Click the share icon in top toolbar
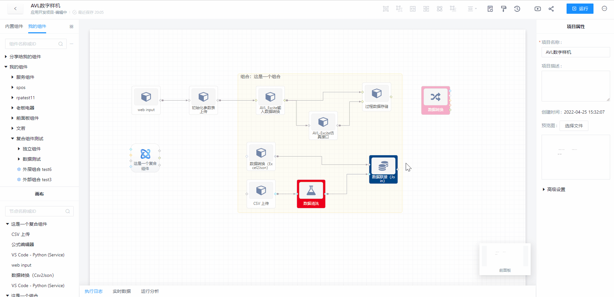This screenshot has height=297, width=614. (551, 9)
